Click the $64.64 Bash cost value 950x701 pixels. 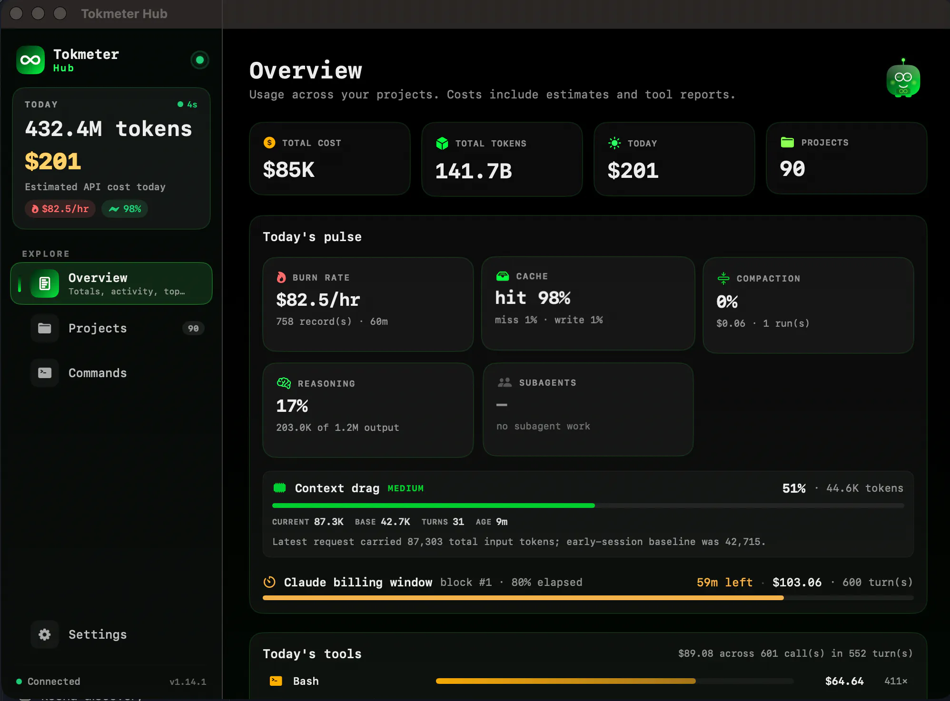point(844,681)
